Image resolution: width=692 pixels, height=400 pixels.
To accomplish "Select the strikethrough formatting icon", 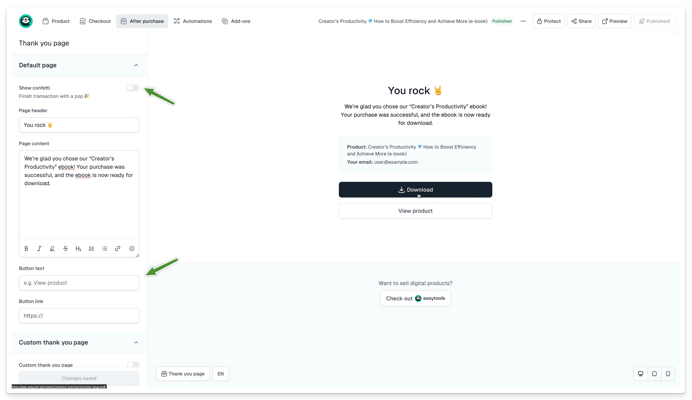I will click(x=65, y=249).
